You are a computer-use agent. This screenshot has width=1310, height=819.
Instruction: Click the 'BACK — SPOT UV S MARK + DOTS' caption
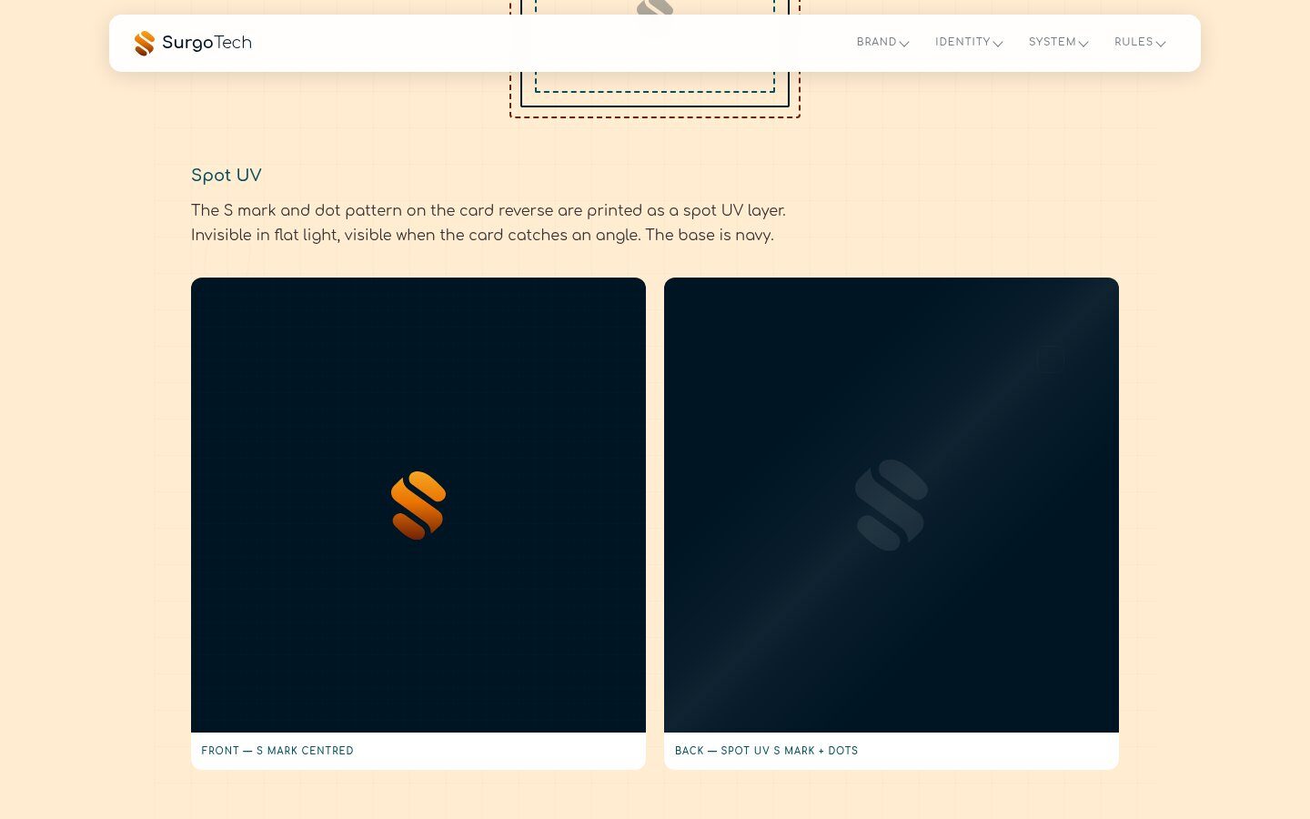(766, 751)
